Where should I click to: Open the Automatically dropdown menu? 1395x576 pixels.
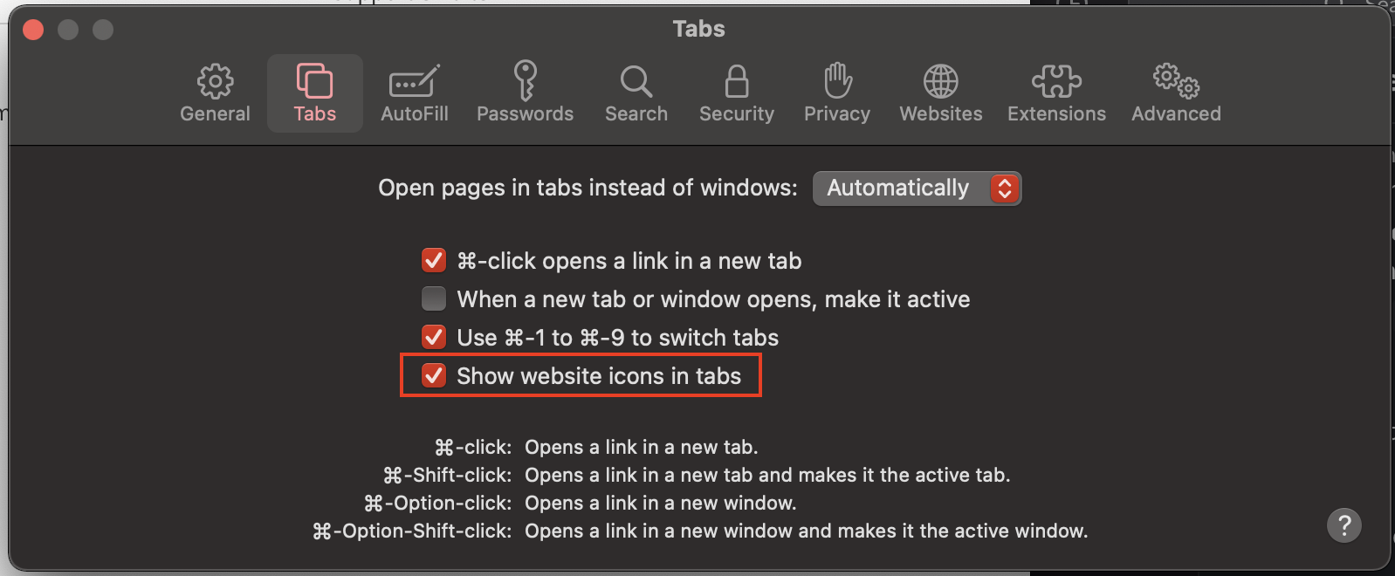[899, 188]
